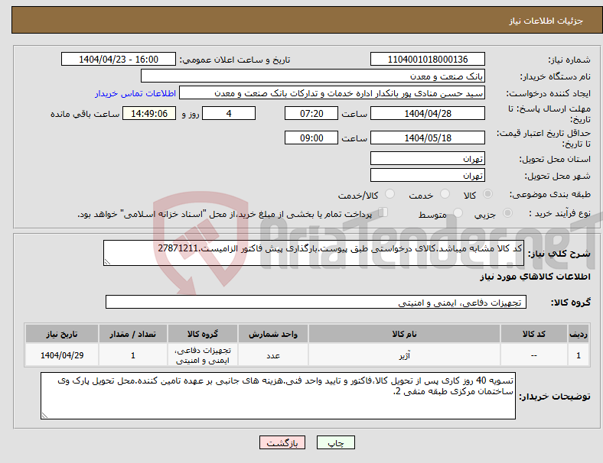Image resolution: width=603 pixels, height=463 pixels.
Task: Open the اطلاعات تماس خریدار link
Action: pyautogui.click(x=135, y=93)
